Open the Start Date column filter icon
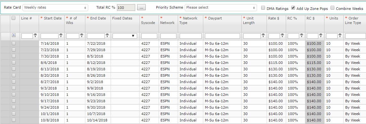Image resolution: width=366 pixels, height=124 pixels. pyautogui.click(x=61, y=35)
